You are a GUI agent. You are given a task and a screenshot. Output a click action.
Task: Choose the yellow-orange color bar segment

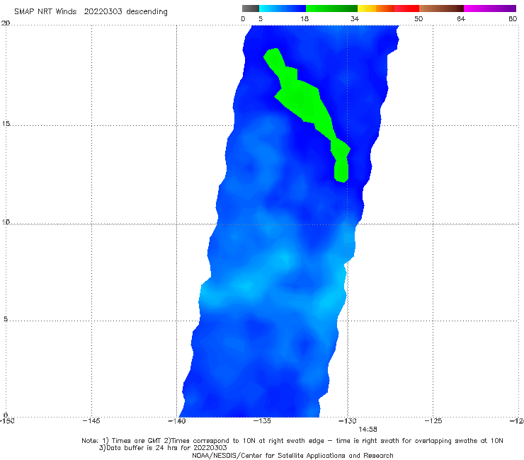pos(376,8)
